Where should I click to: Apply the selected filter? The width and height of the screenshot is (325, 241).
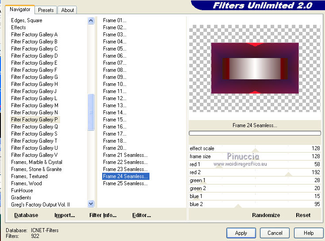(241, 233)
